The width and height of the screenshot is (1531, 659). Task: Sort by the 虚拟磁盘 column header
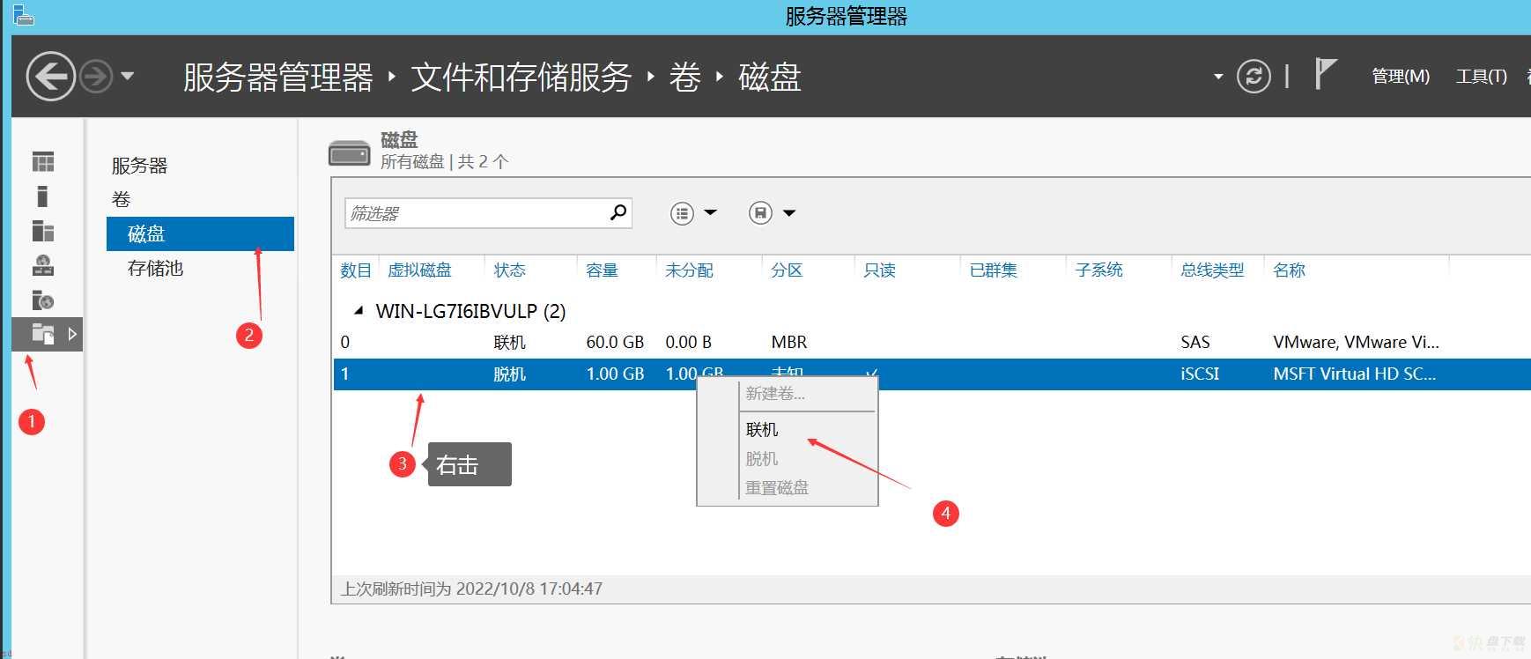419,270
